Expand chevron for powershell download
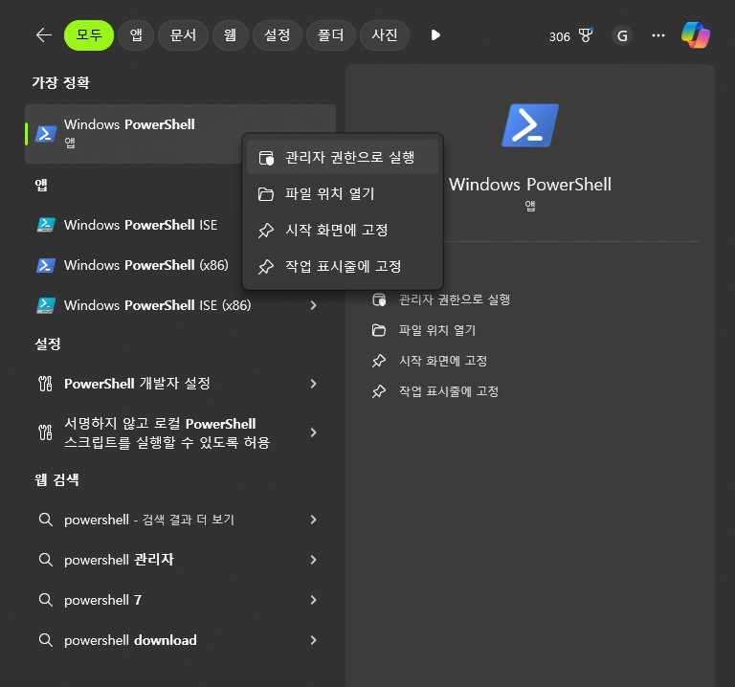 pyautogui.click(x=313, y=640)
